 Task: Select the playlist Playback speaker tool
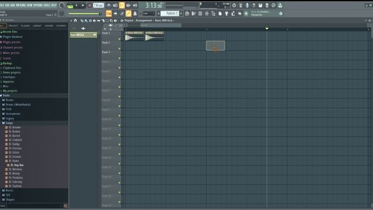tap(115, 21)
